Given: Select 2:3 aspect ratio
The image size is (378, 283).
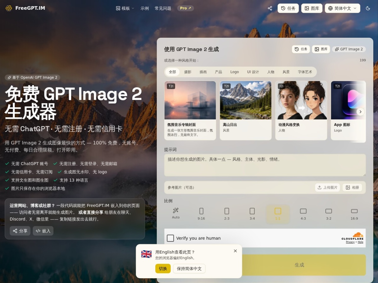Looking at the screenshot, I should tap(227, 214).
